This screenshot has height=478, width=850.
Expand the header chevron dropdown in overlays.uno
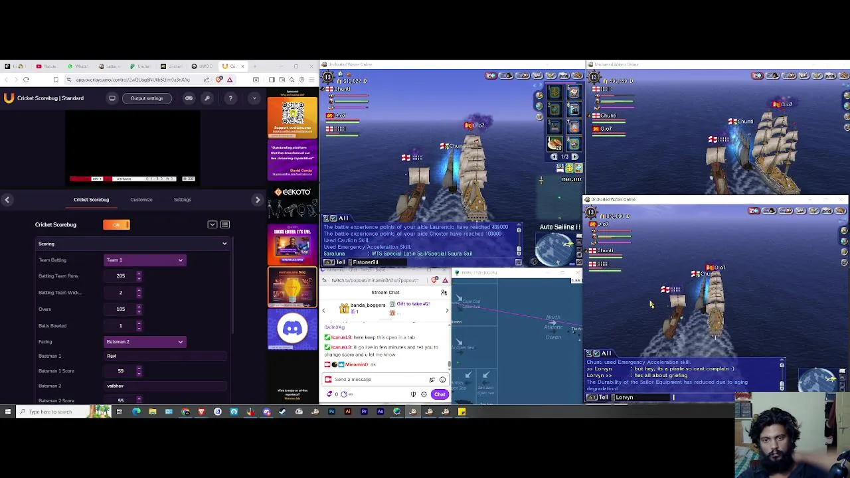pyautogui.click(x=254, y=98)
